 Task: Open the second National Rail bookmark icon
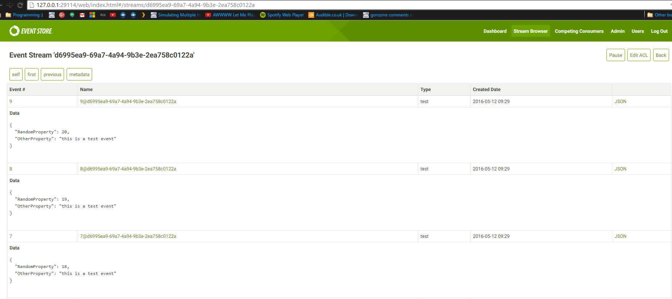coord(133,15)
